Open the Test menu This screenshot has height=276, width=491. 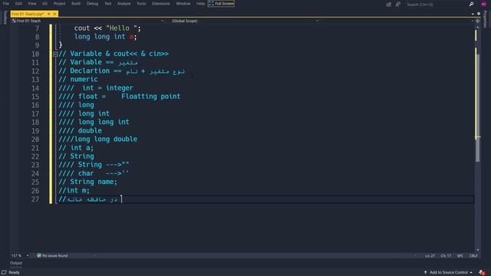click(107, 3)
